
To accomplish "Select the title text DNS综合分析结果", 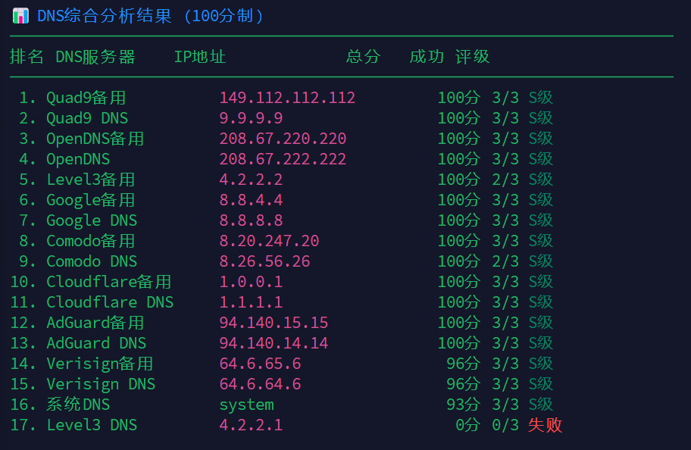I will 105,16.
